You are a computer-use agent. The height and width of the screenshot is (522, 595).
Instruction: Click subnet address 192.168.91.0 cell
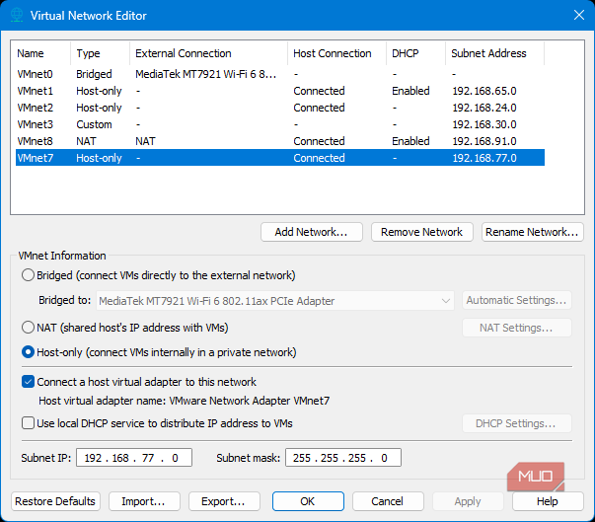pyautogui.click(x=484, y=141)
